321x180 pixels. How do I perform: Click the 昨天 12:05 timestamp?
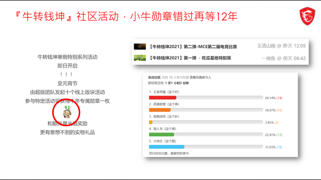[x=294, y=46]
